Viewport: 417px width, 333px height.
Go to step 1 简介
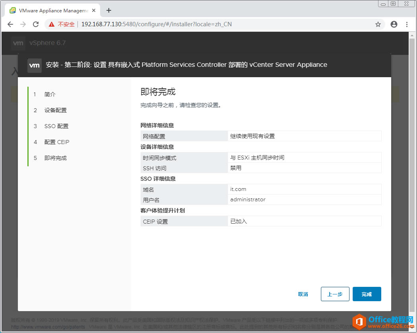pyautogui.click(x=50, y=94)
